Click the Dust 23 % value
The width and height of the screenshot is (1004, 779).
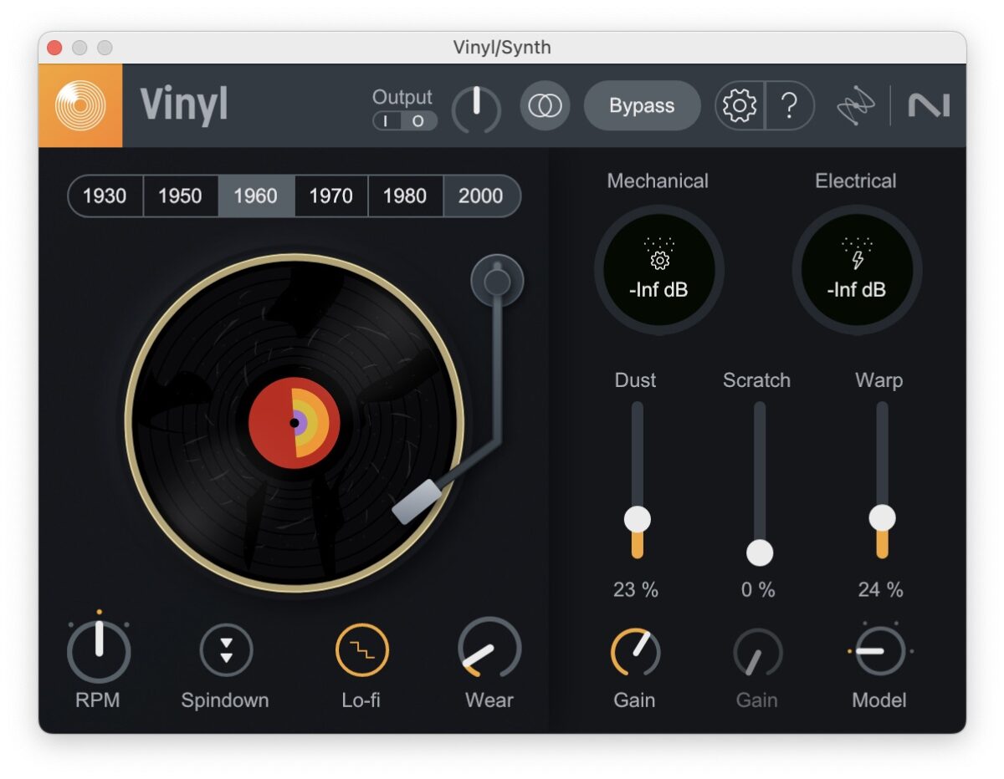pos(636,590)
